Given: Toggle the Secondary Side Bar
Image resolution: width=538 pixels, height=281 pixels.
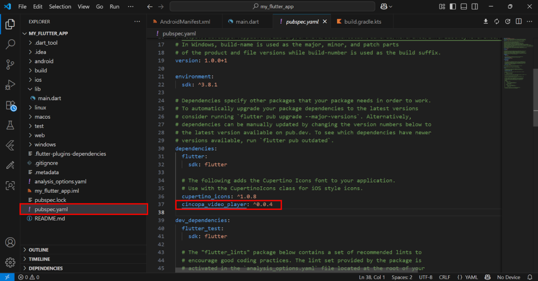Looking at the screenshot, I should tap(475, 7).
